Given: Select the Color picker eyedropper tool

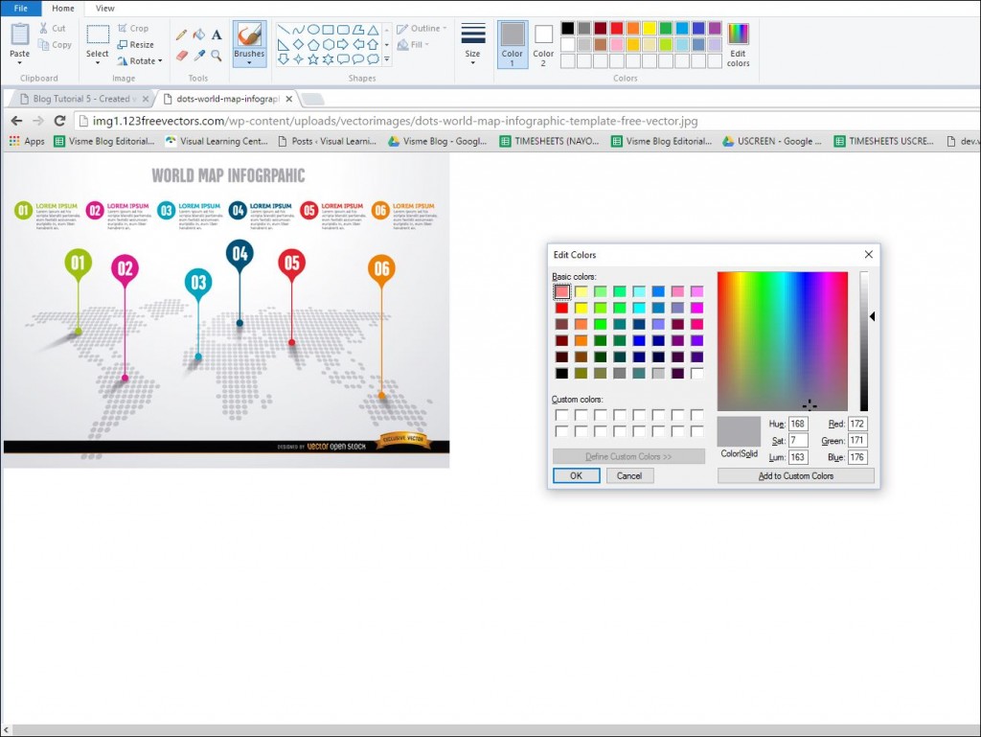Looking at the screenshot, I should [x=199, y=56].
